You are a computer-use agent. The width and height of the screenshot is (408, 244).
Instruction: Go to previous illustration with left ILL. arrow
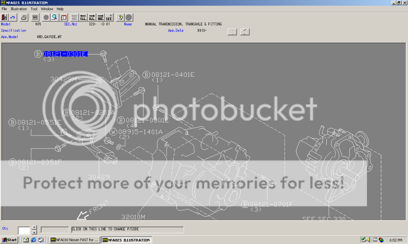[x=83, y=17]
